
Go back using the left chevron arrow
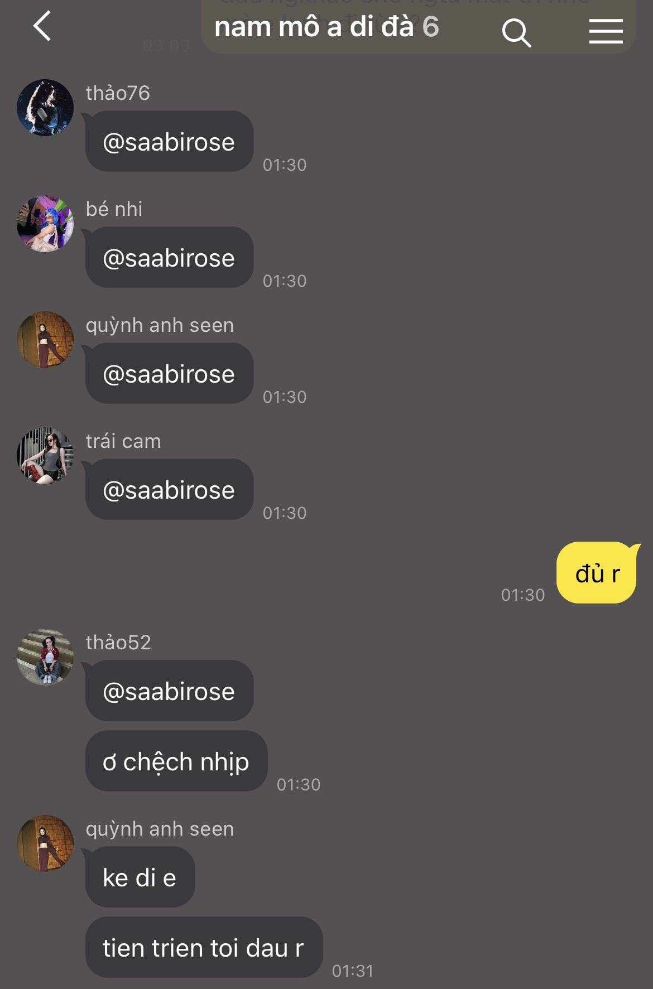click(x=42, y=26)
